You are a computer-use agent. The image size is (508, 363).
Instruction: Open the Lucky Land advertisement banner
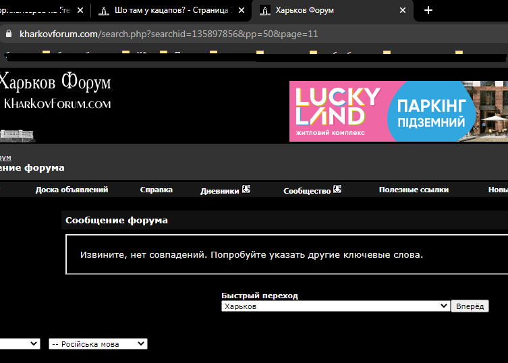coord(399,111)
